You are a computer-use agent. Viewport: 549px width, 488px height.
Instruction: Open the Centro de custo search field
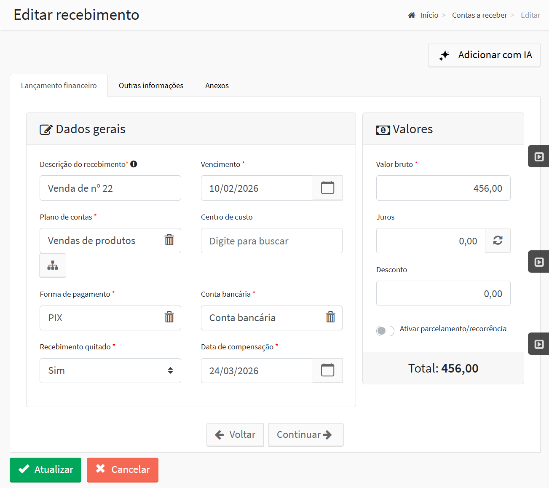point(272,241)
